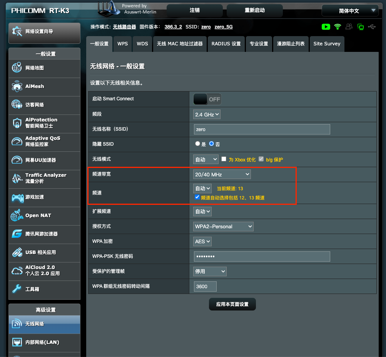Open the 频道带宽 20/40 MHz dropdown
Screen dimensions: 386x357
click(222, 174)
